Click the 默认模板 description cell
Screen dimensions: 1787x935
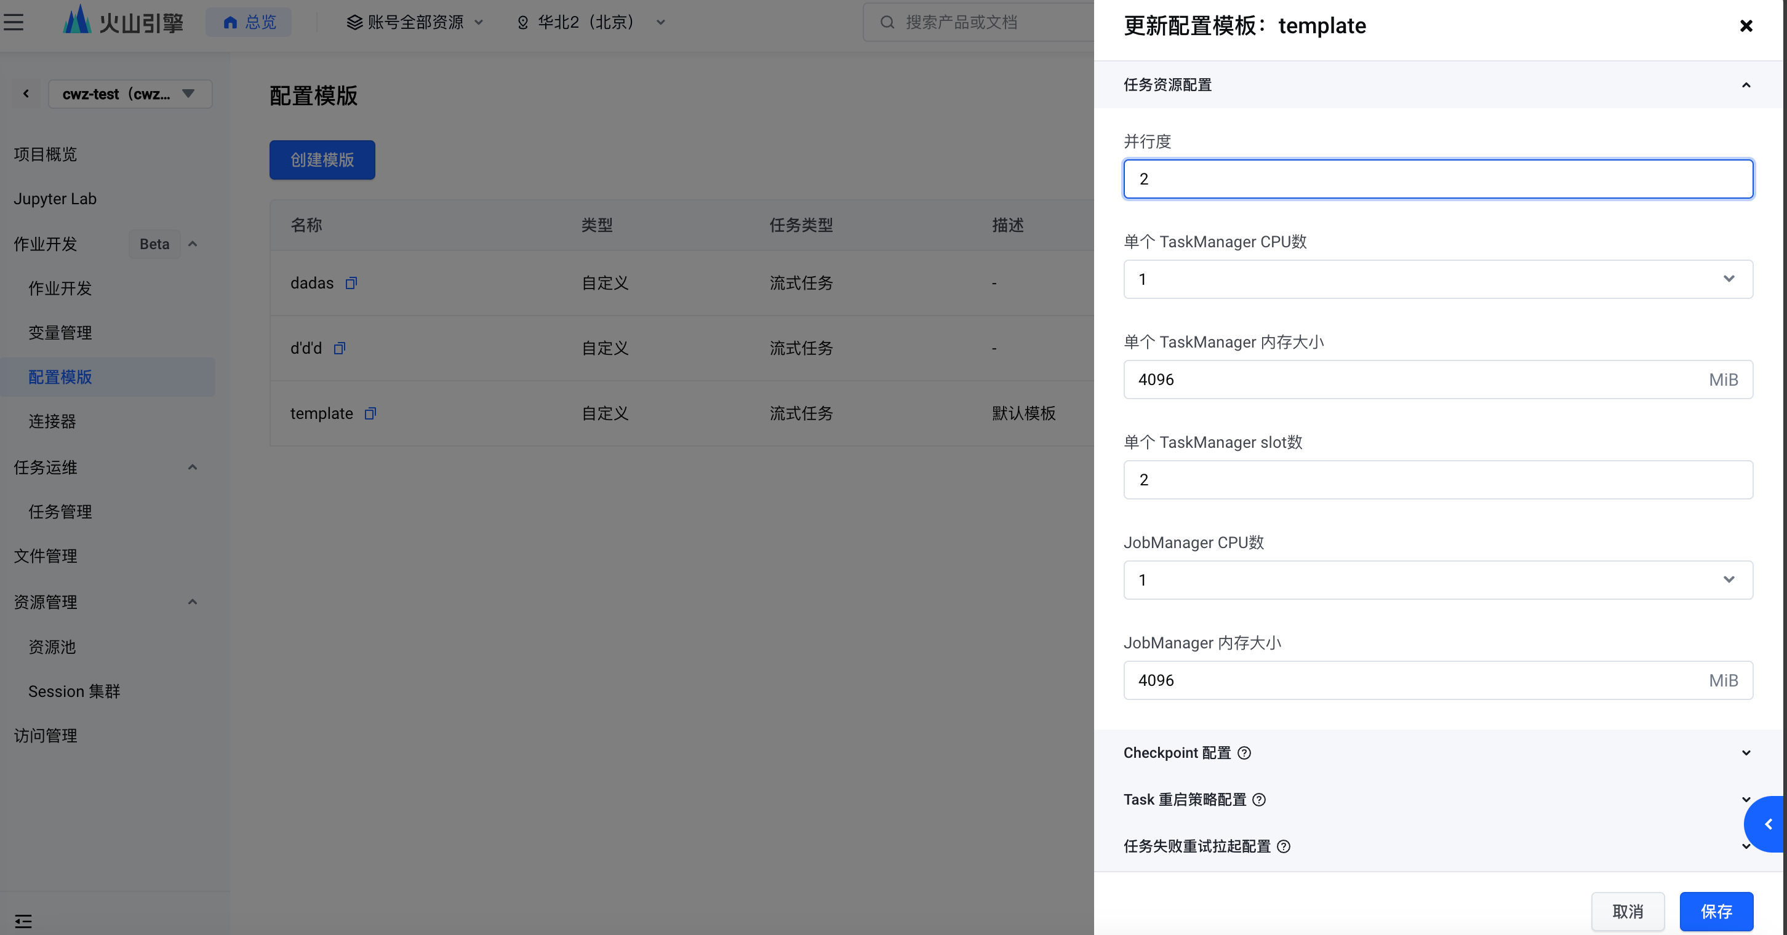pyautogui.click(x=1024, y=413)
